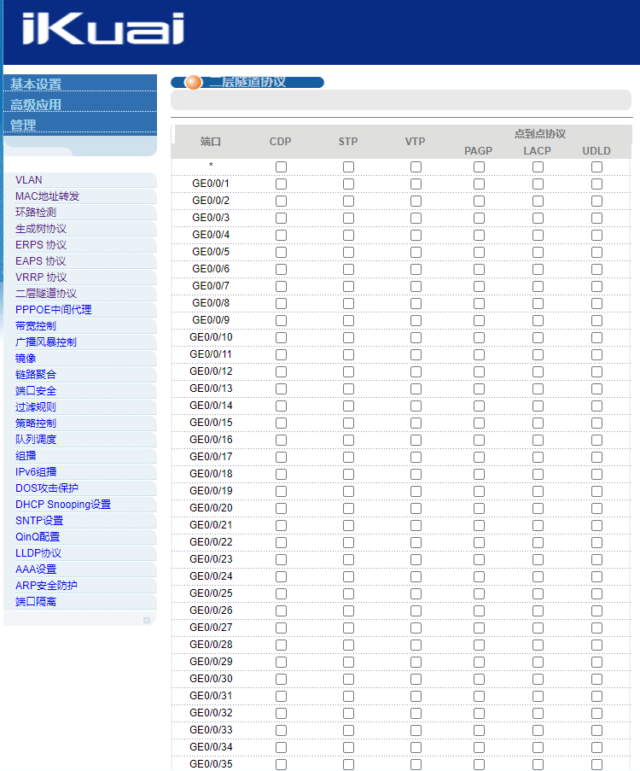The image size is (640, 771).
Task: Open EAPS 协议 page
Action: point(41,261)
